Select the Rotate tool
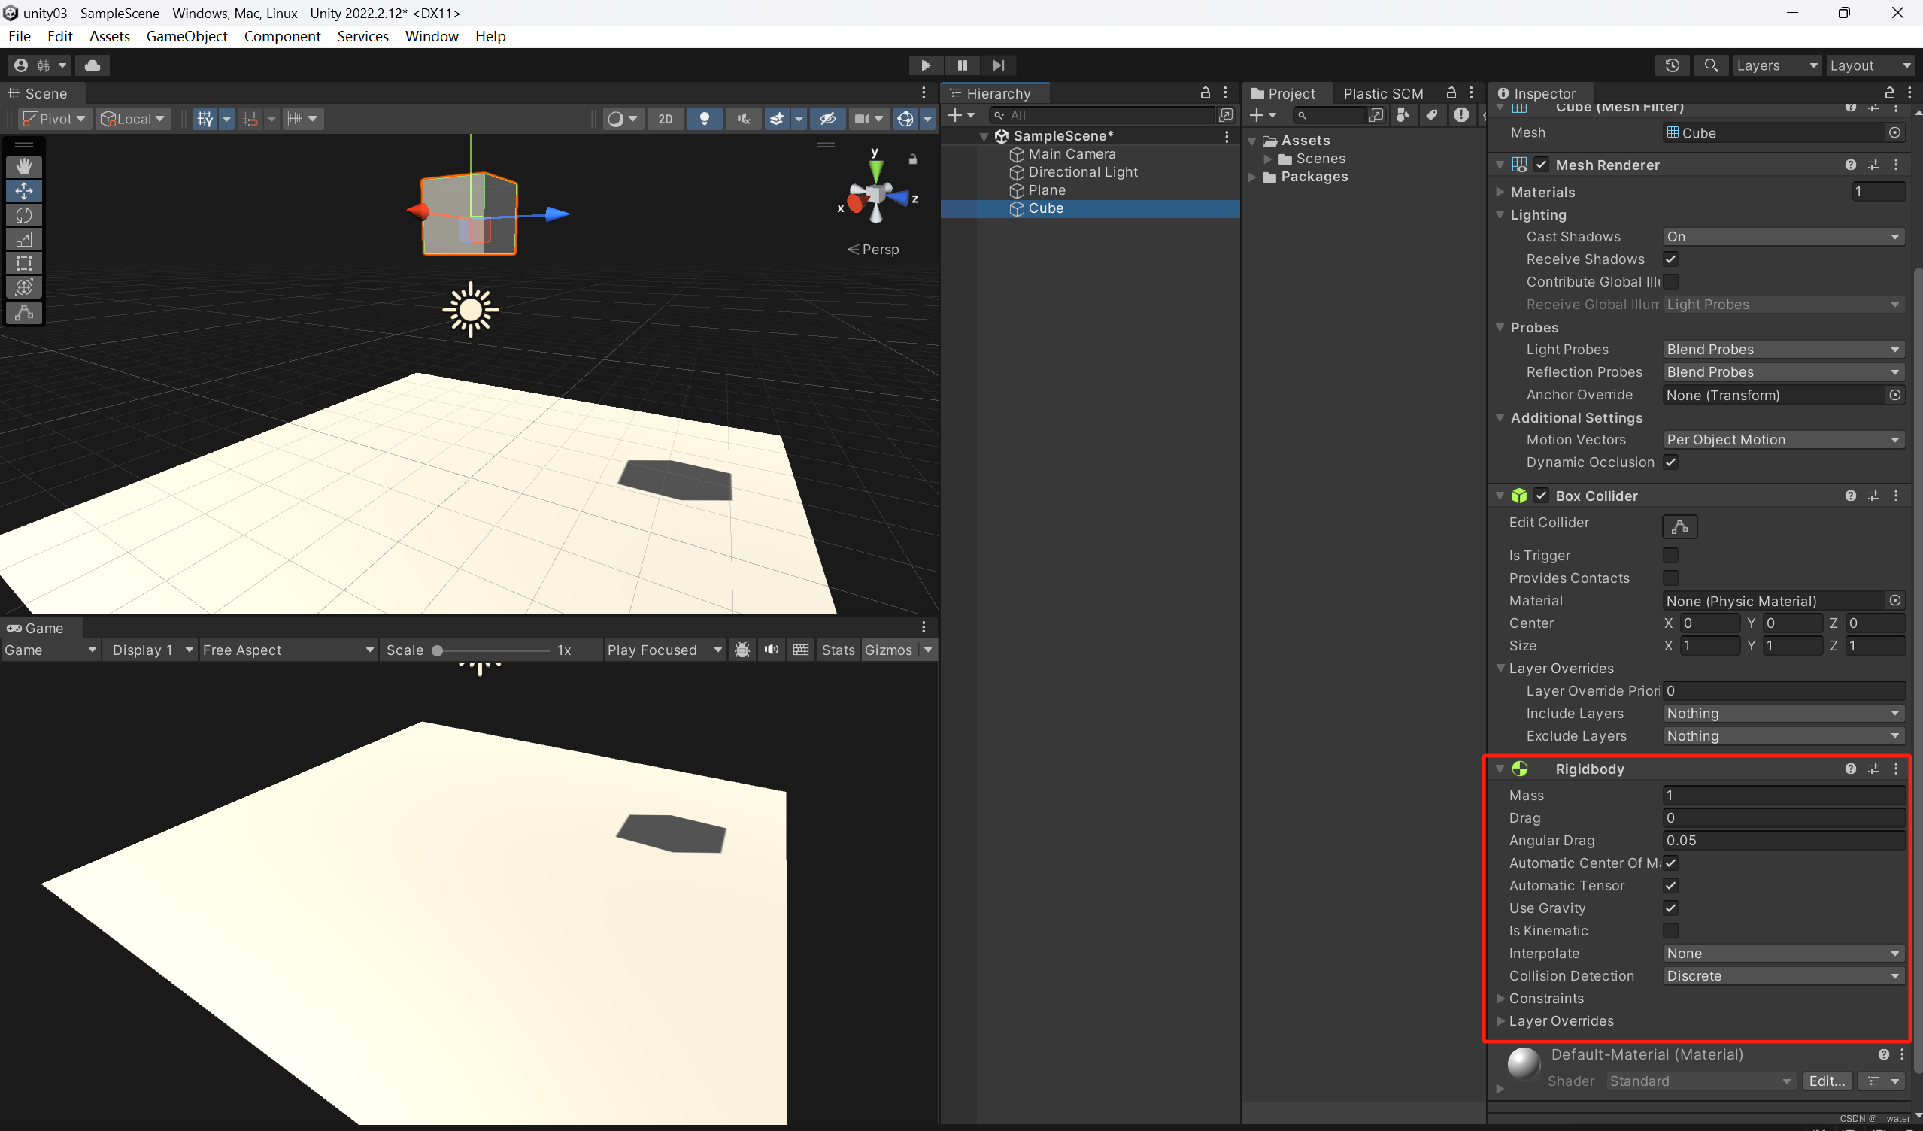The height and width of the screenshot is (1131, 1923). 23,215
